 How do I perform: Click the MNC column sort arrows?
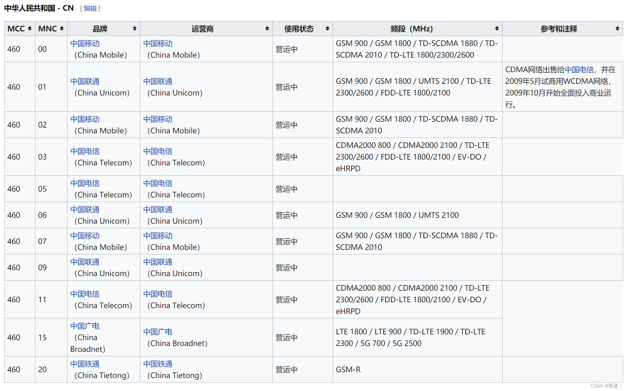tap(62, 28)
